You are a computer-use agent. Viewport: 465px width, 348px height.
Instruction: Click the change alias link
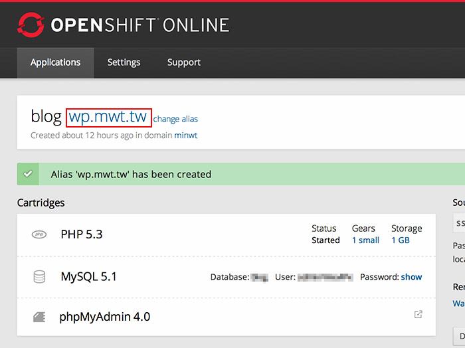[x=175, y=119]
